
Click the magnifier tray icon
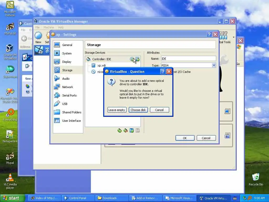tap(250, 198)
